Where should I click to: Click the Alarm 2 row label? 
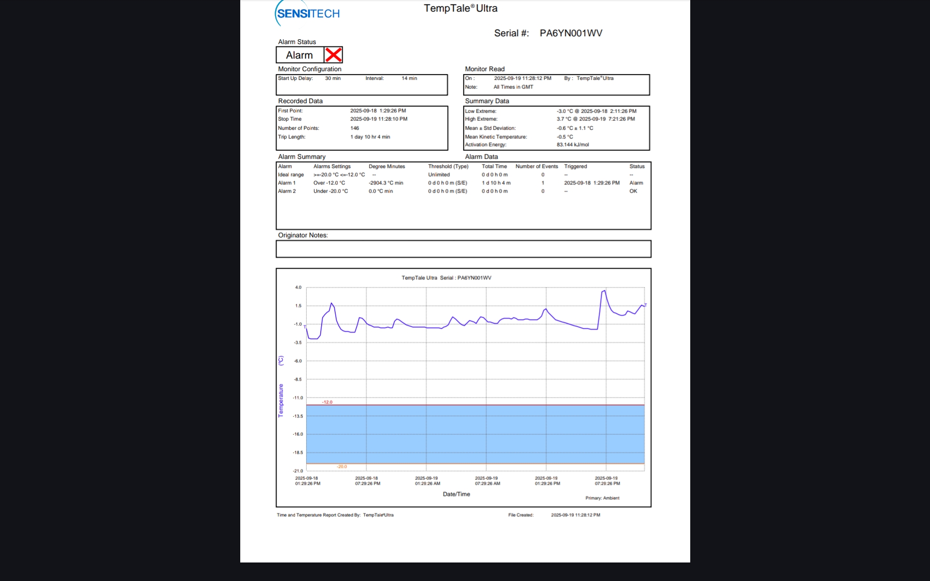tap(286, 191)
